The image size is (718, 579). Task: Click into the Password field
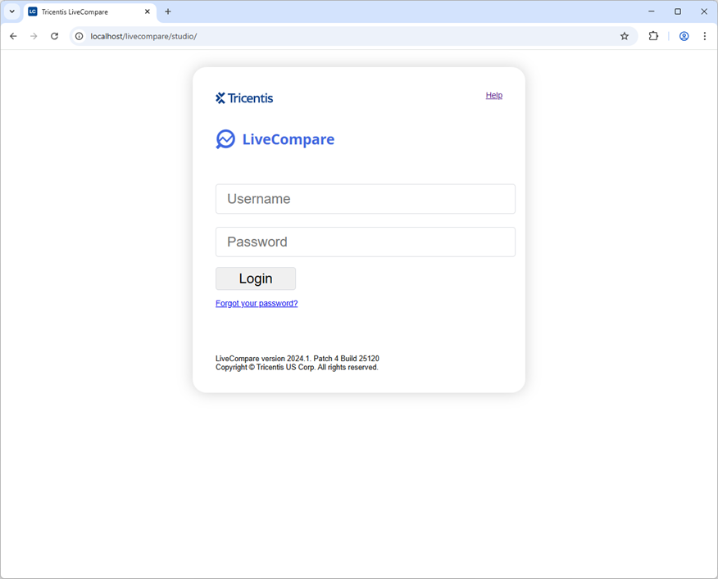[x=365, y=242]
